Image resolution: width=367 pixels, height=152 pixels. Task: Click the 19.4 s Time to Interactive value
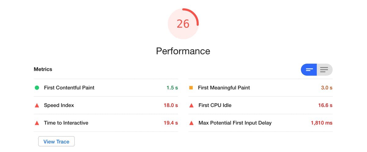[171, 123]
